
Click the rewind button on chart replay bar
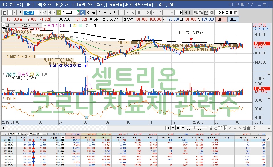tap(173, 128)
